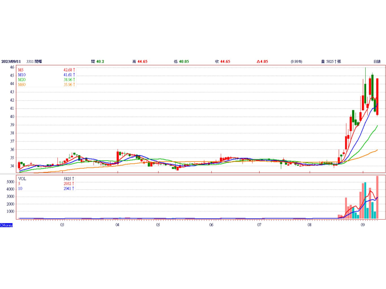
Task: Click the opening price 40.2 value
Action: coord(101,62)
